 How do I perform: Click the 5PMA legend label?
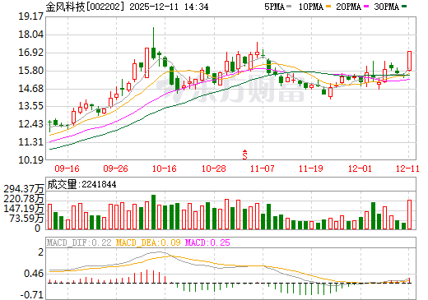pos(274,7)
